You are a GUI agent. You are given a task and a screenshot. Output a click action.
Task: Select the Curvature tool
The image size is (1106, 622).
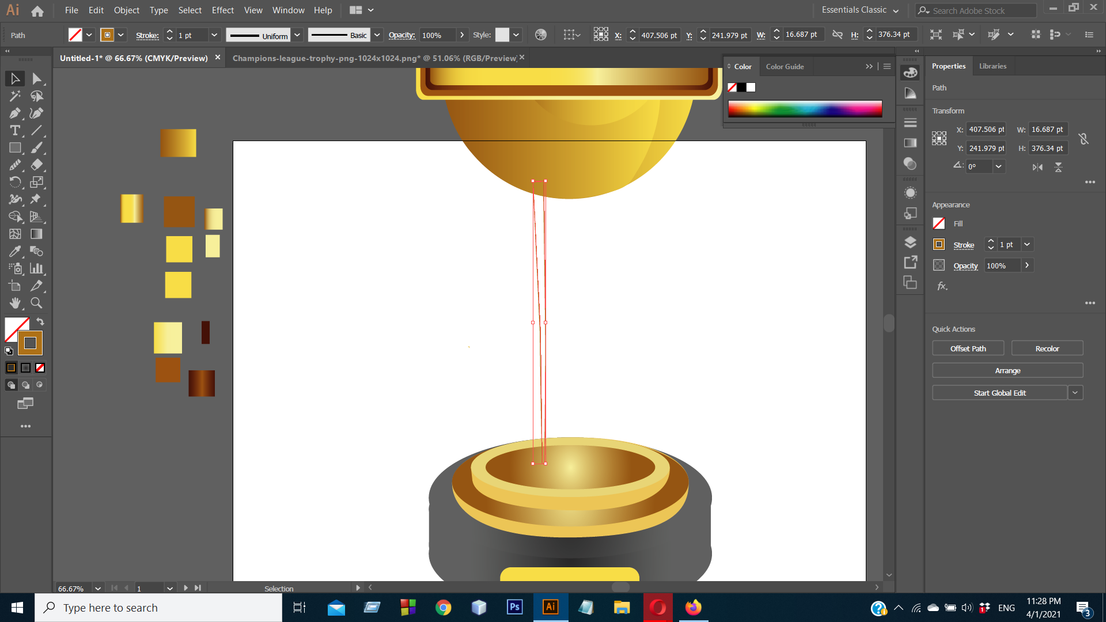pos(37,113)
